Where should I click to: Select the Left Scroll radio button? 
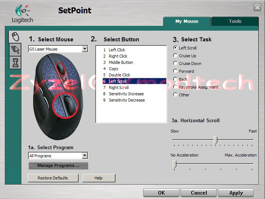[x=175, y=48]
